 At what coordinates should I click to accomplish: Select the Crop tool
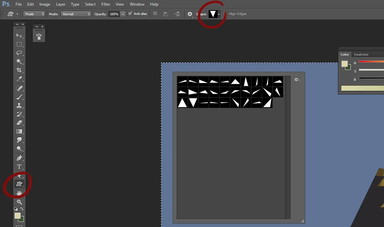tap(19, 70)
